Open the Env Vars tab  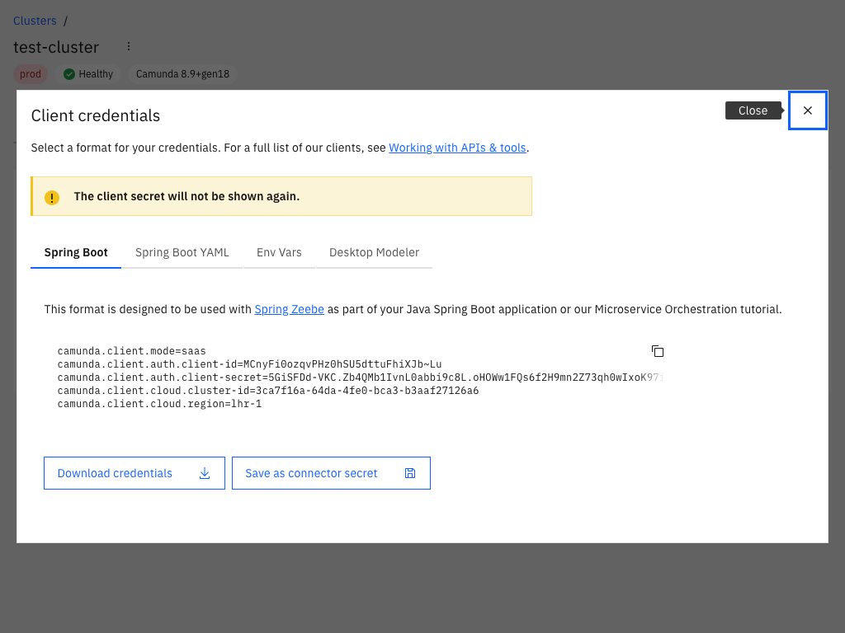tap(279, 252)
